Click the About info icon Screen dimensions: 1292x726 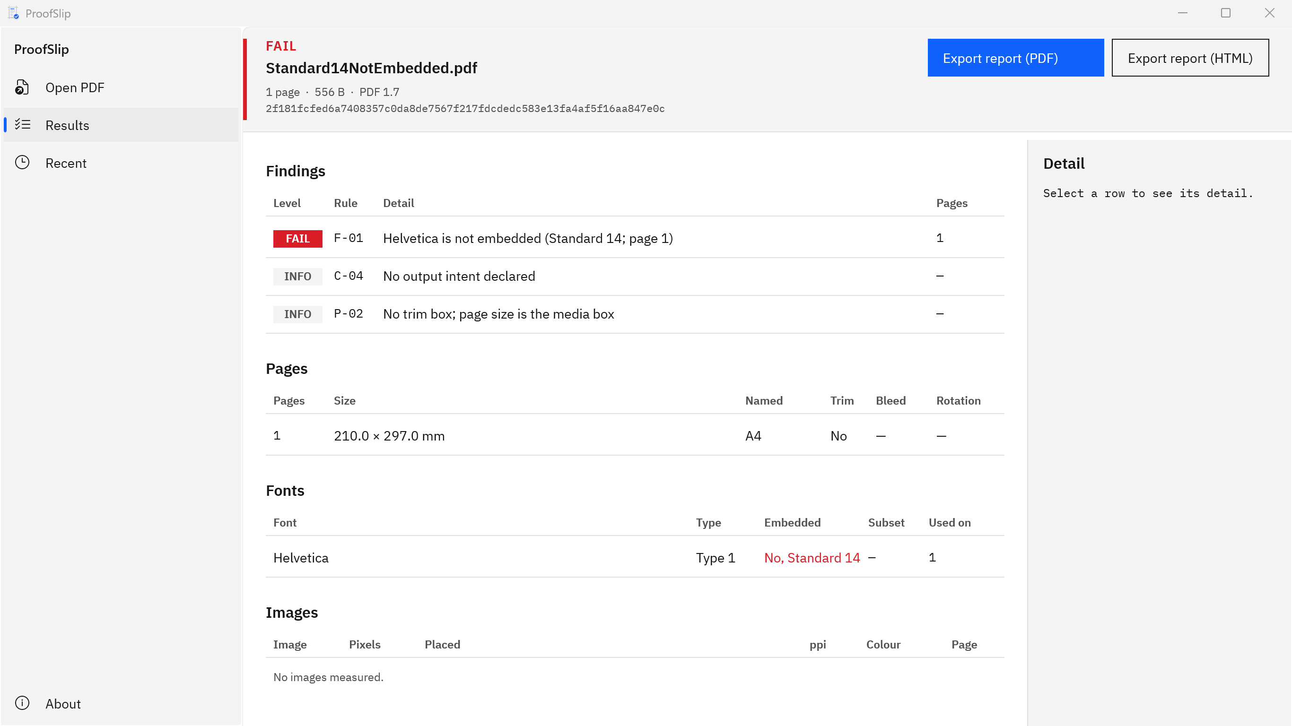pos(22,703)
